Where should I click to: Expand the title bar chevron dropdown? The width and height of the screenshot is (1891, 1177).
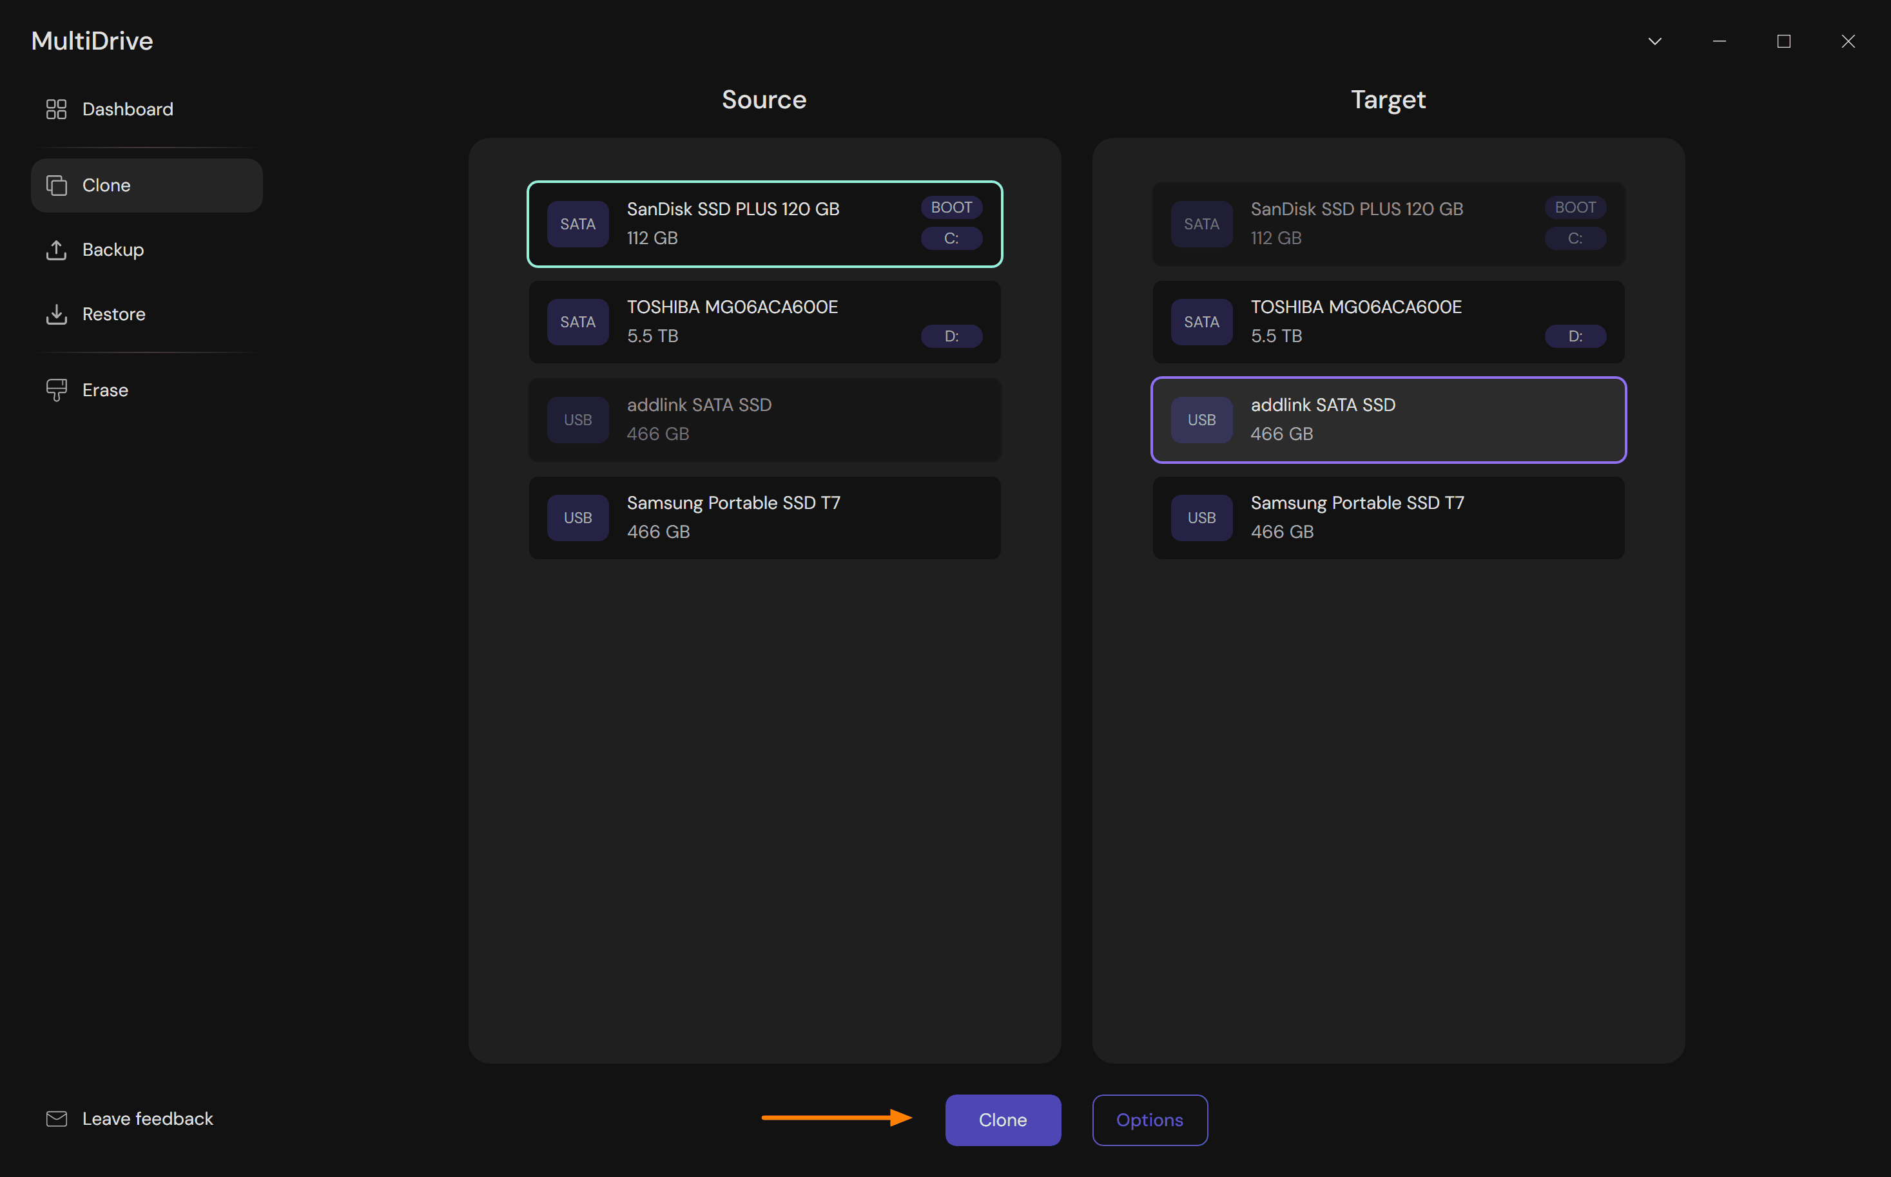click(1654, 41)
